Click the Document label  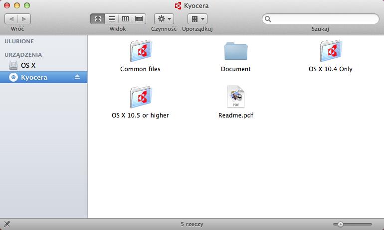[235, 69]
